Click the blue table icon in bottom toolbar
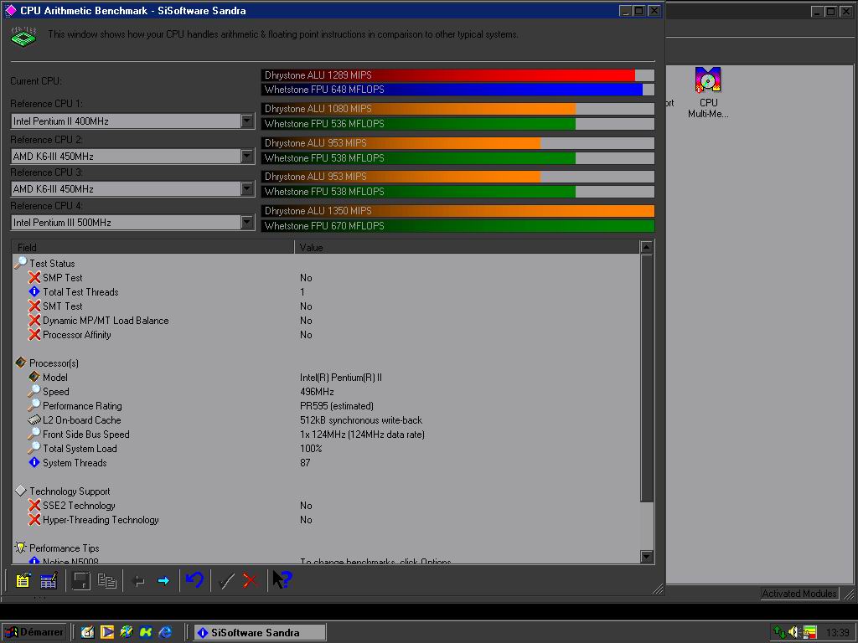The height and width of the screenshot is (643, 858). (x=49, y=580)
